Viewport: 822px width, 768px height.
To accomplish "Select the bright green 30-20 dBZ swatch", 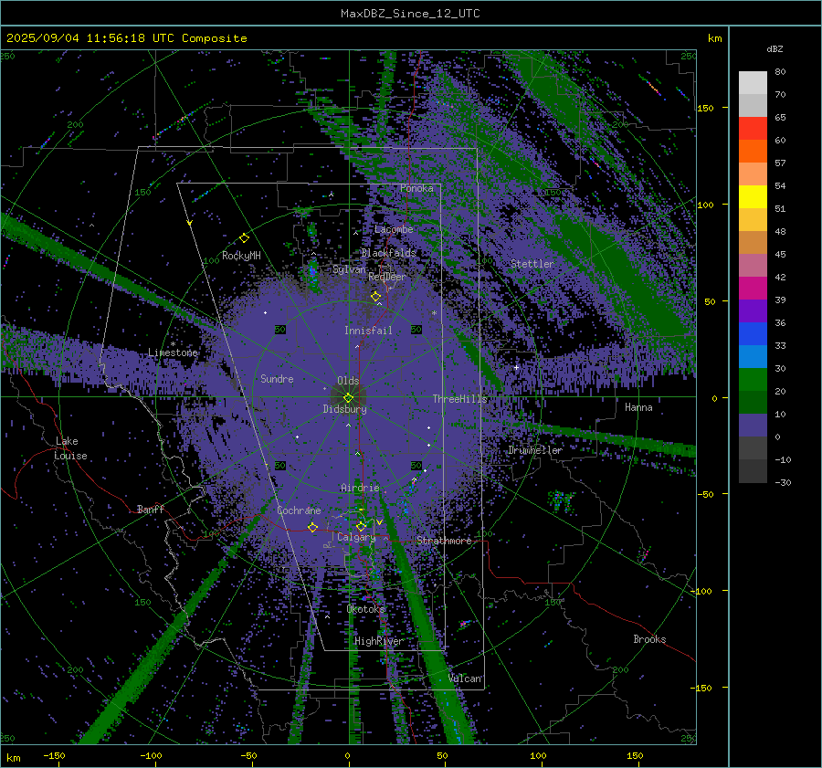I will (753, 379).
